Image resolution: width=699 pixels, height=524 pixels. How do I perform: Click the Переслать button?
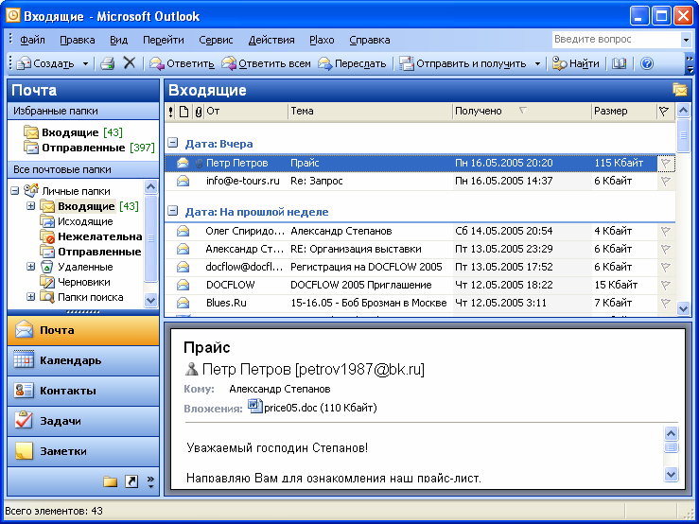click(x=352, y=63)
